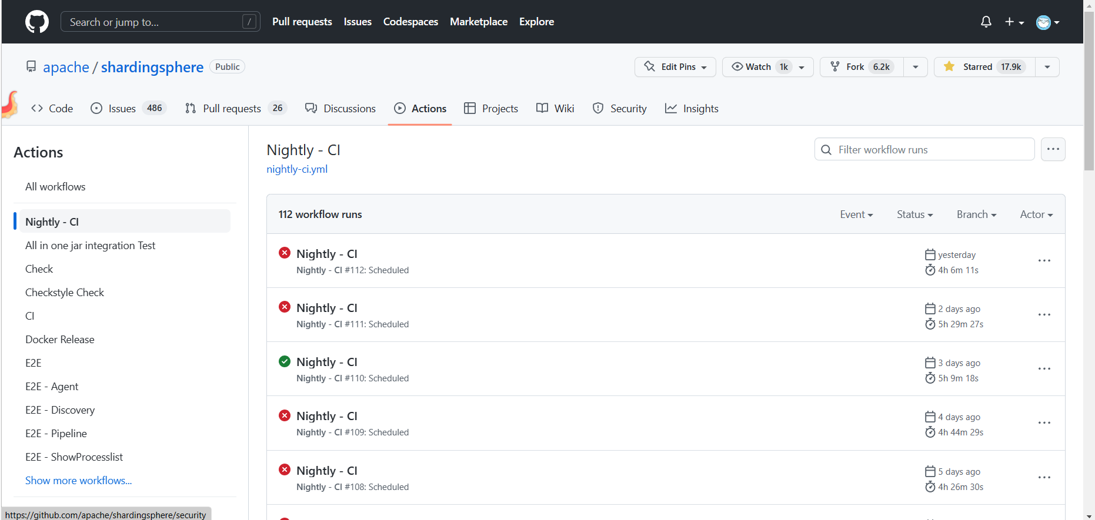The height and width of the screenshot is (520, 1095).
Task: Open the options menu for run #112
Action: (1044, 260)
